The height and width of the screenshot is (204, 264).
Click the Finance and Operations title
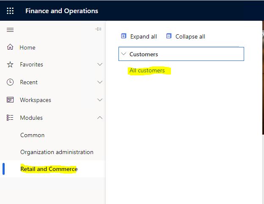pos(62,11)
